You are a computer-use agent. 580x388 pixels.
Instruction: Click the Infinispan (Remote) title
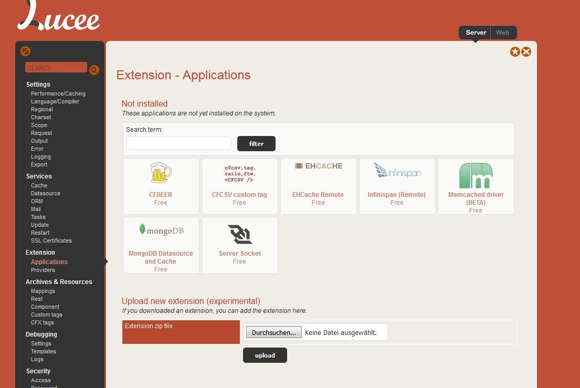[396, 195]
